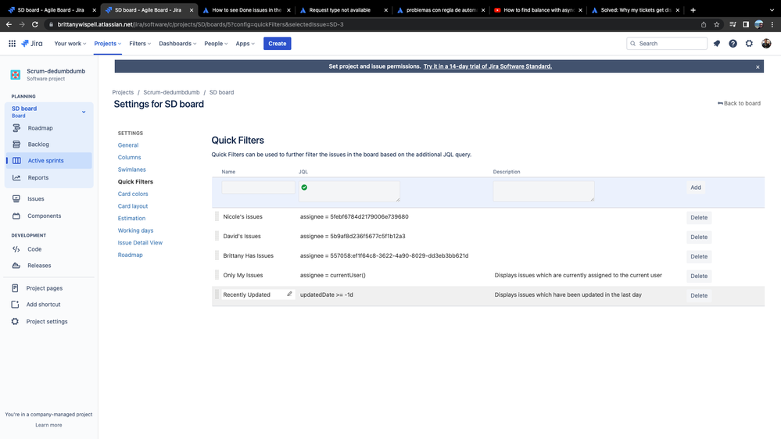Open the settings gear in the top bar

[x=749, y=43]
